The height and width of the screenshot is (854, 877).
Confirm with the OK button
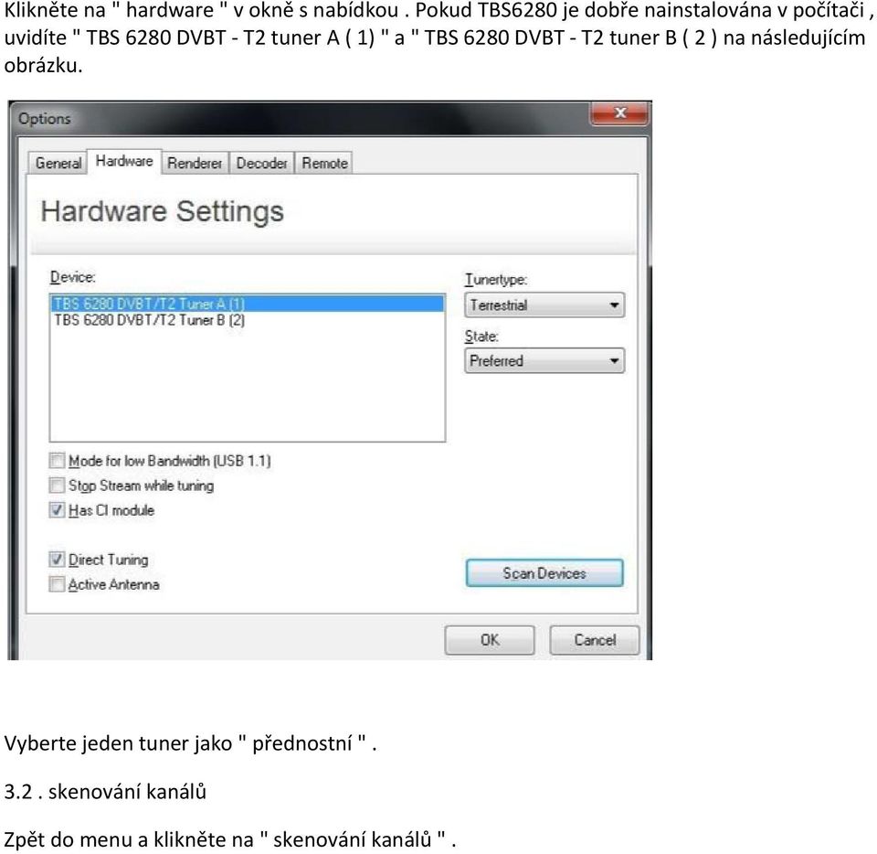tap(490, 640)
